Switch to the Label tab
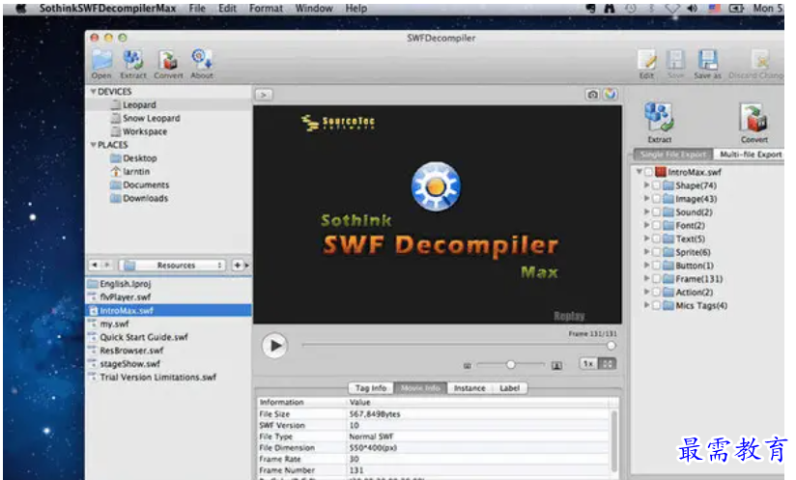 pyautogui.click(x=510, y=388)
